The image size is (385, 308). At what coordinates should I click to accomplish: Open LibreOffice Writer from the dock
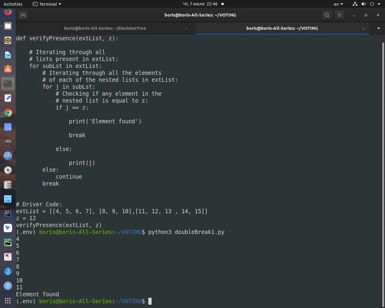[8, 55]
